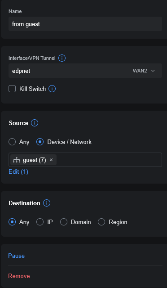Click the Edit (1) link

[18, 172]
